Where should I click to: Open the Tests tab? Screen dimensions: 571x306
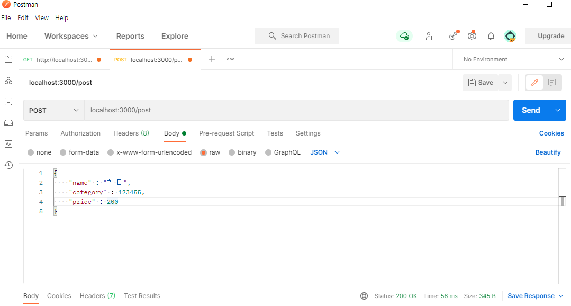pyautogui.click(x=275, y=133)
